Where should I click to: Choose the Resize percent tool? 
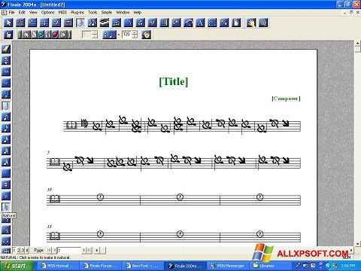click(224, 23)
